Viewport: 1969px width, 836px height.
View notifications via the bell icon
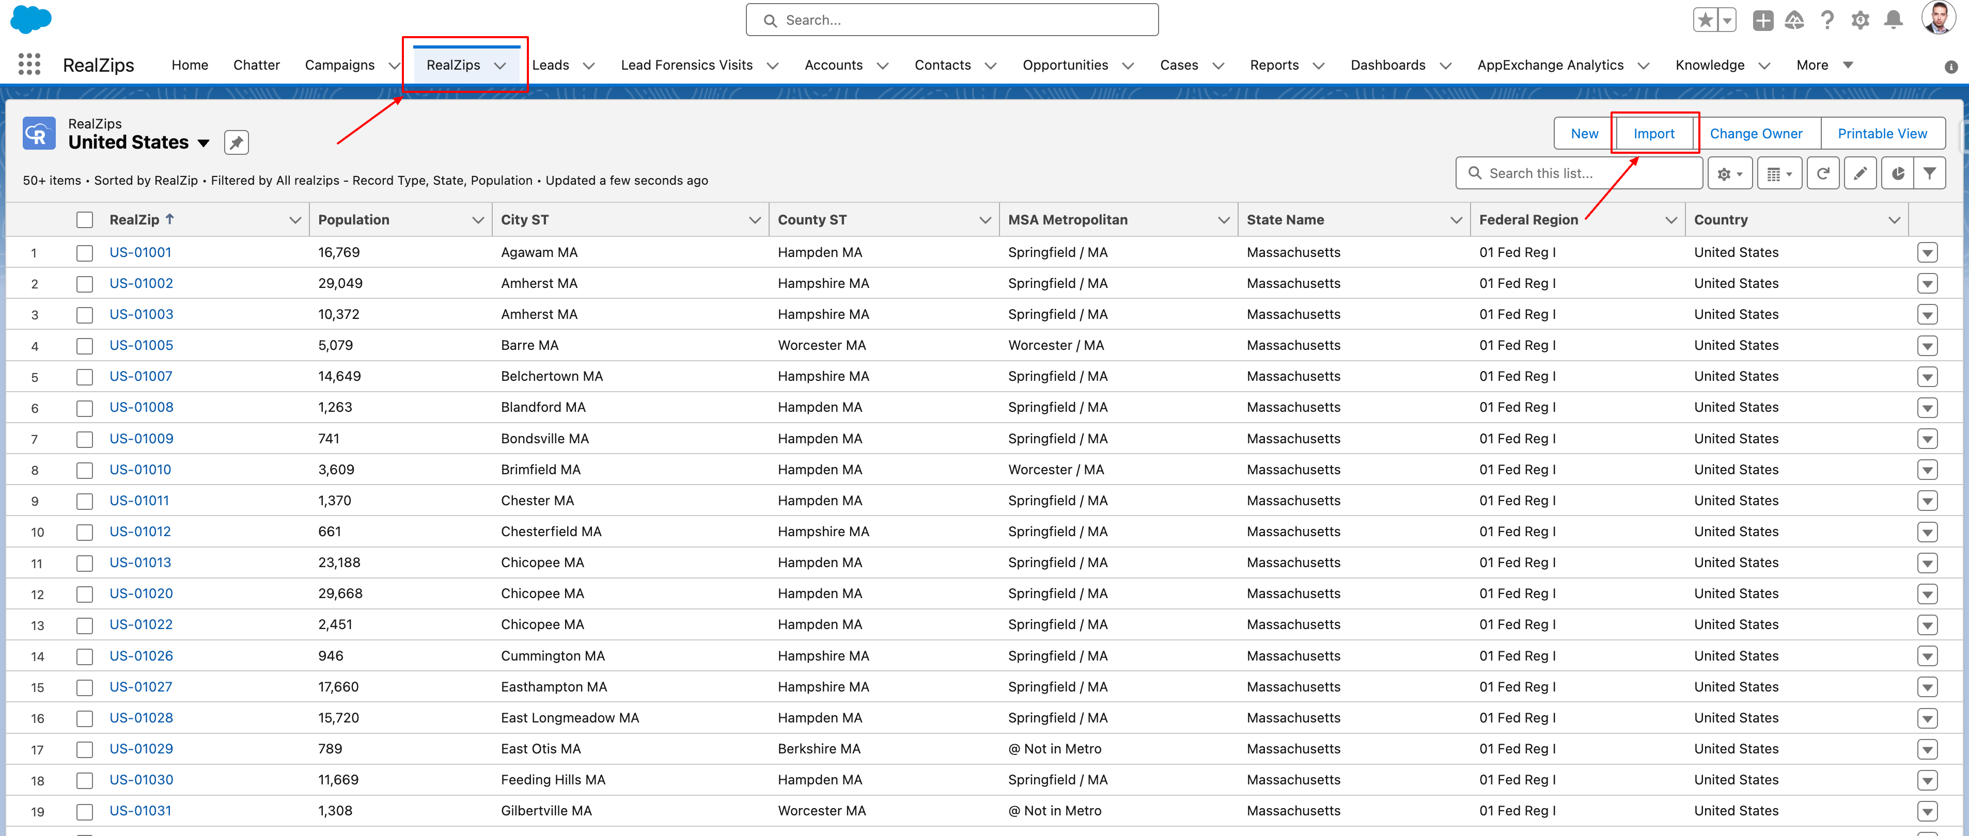pyautogui.click(x=1893, y=20)
